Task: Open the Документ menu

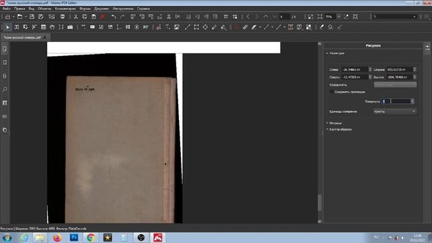Action: click(101, 9)
